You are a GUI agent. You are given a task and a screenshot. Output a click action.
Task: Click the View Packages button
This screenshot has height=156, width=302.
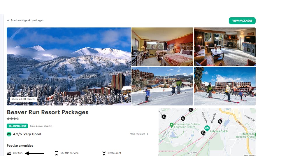(242, 21)
